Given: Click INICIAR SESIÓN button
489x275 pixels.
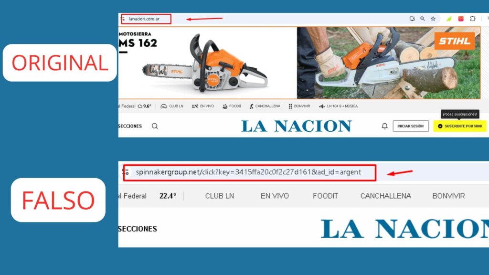Looking at the screenshot, I should point(410,126).
